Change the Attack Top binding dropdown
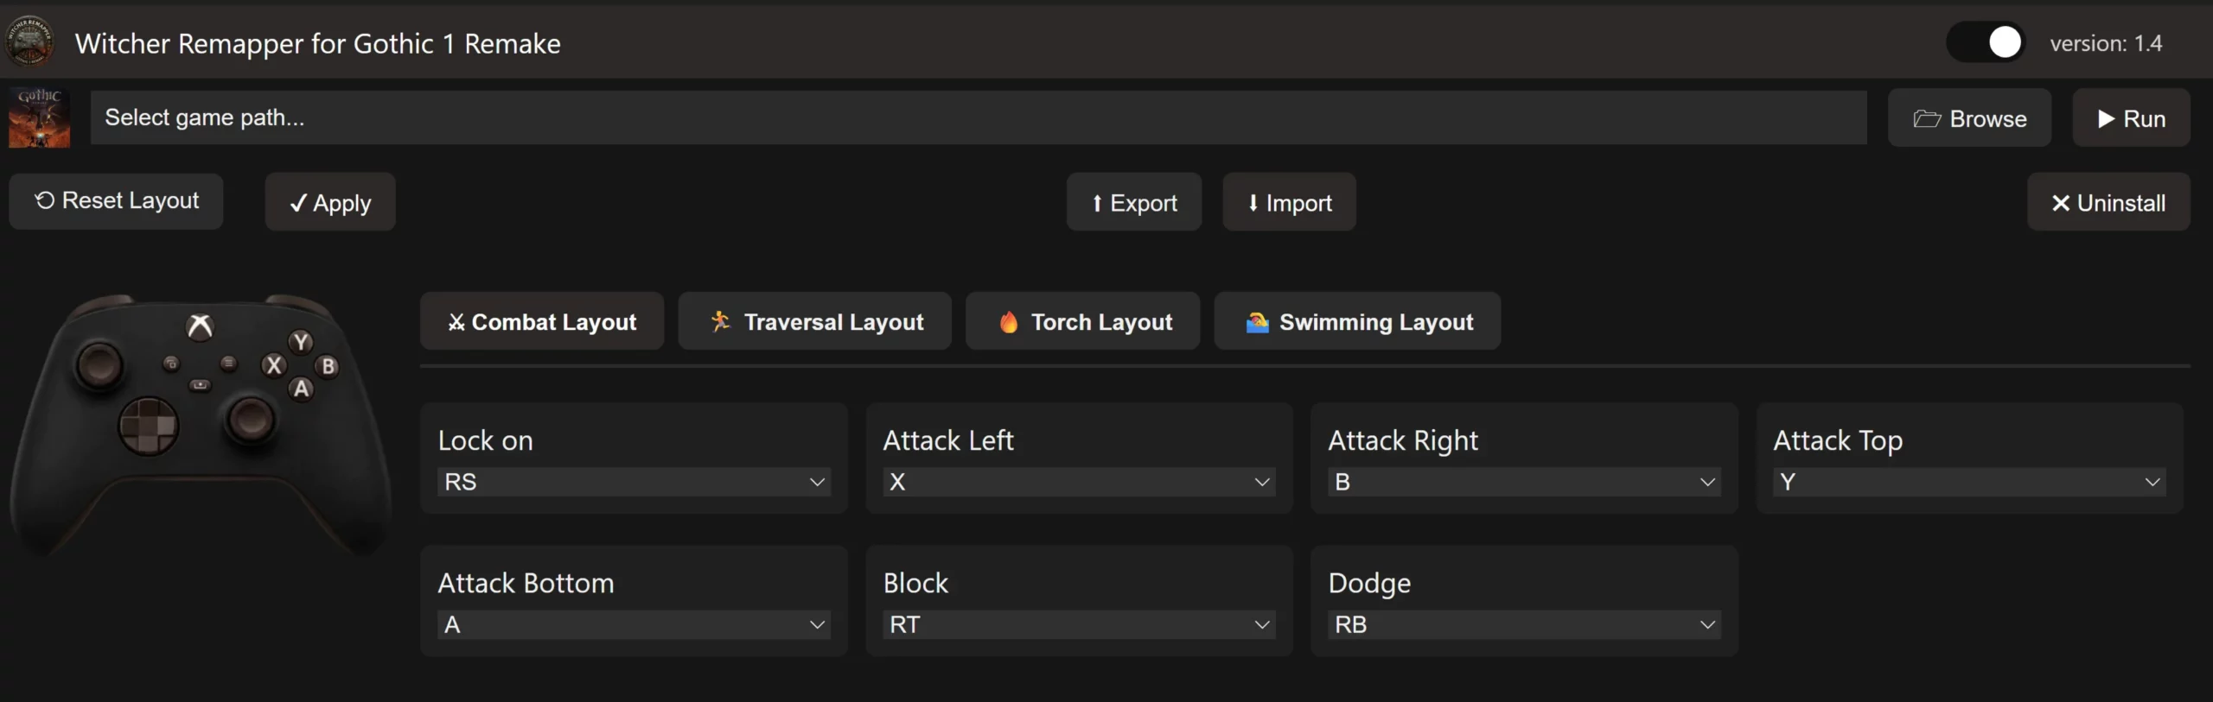 tap(1970, 482)
